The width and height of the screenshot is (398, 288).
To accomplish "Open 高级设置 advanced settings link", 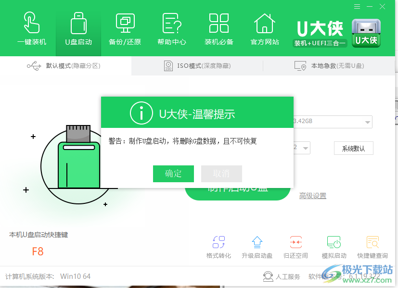I will 313,196.
